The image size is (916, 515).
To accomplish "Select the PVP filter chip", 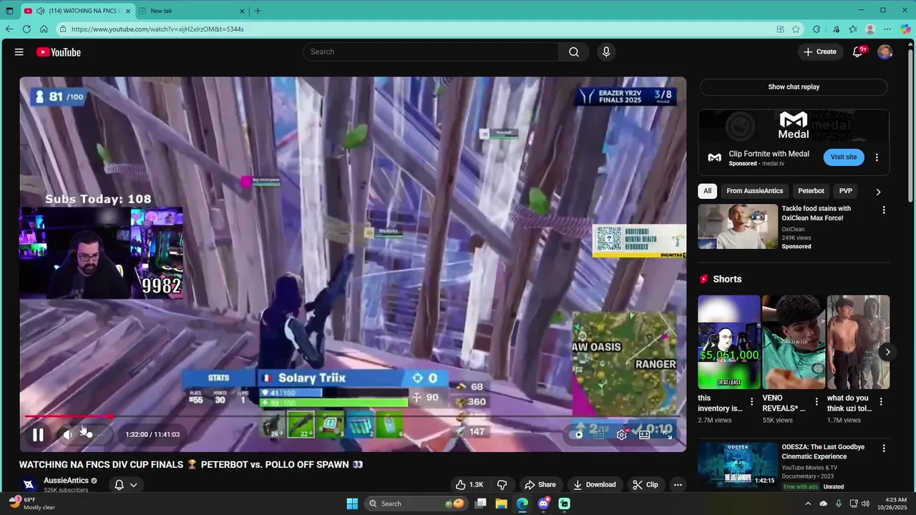I will coord(846,191).
